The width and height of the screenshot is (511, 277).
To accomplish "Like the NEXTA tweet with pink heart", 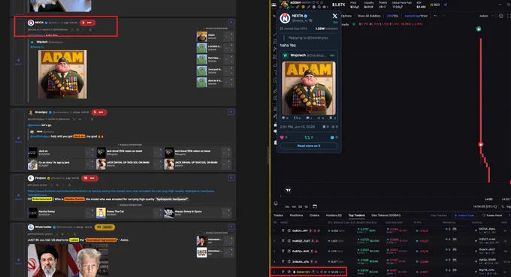I will pos(282,137).
